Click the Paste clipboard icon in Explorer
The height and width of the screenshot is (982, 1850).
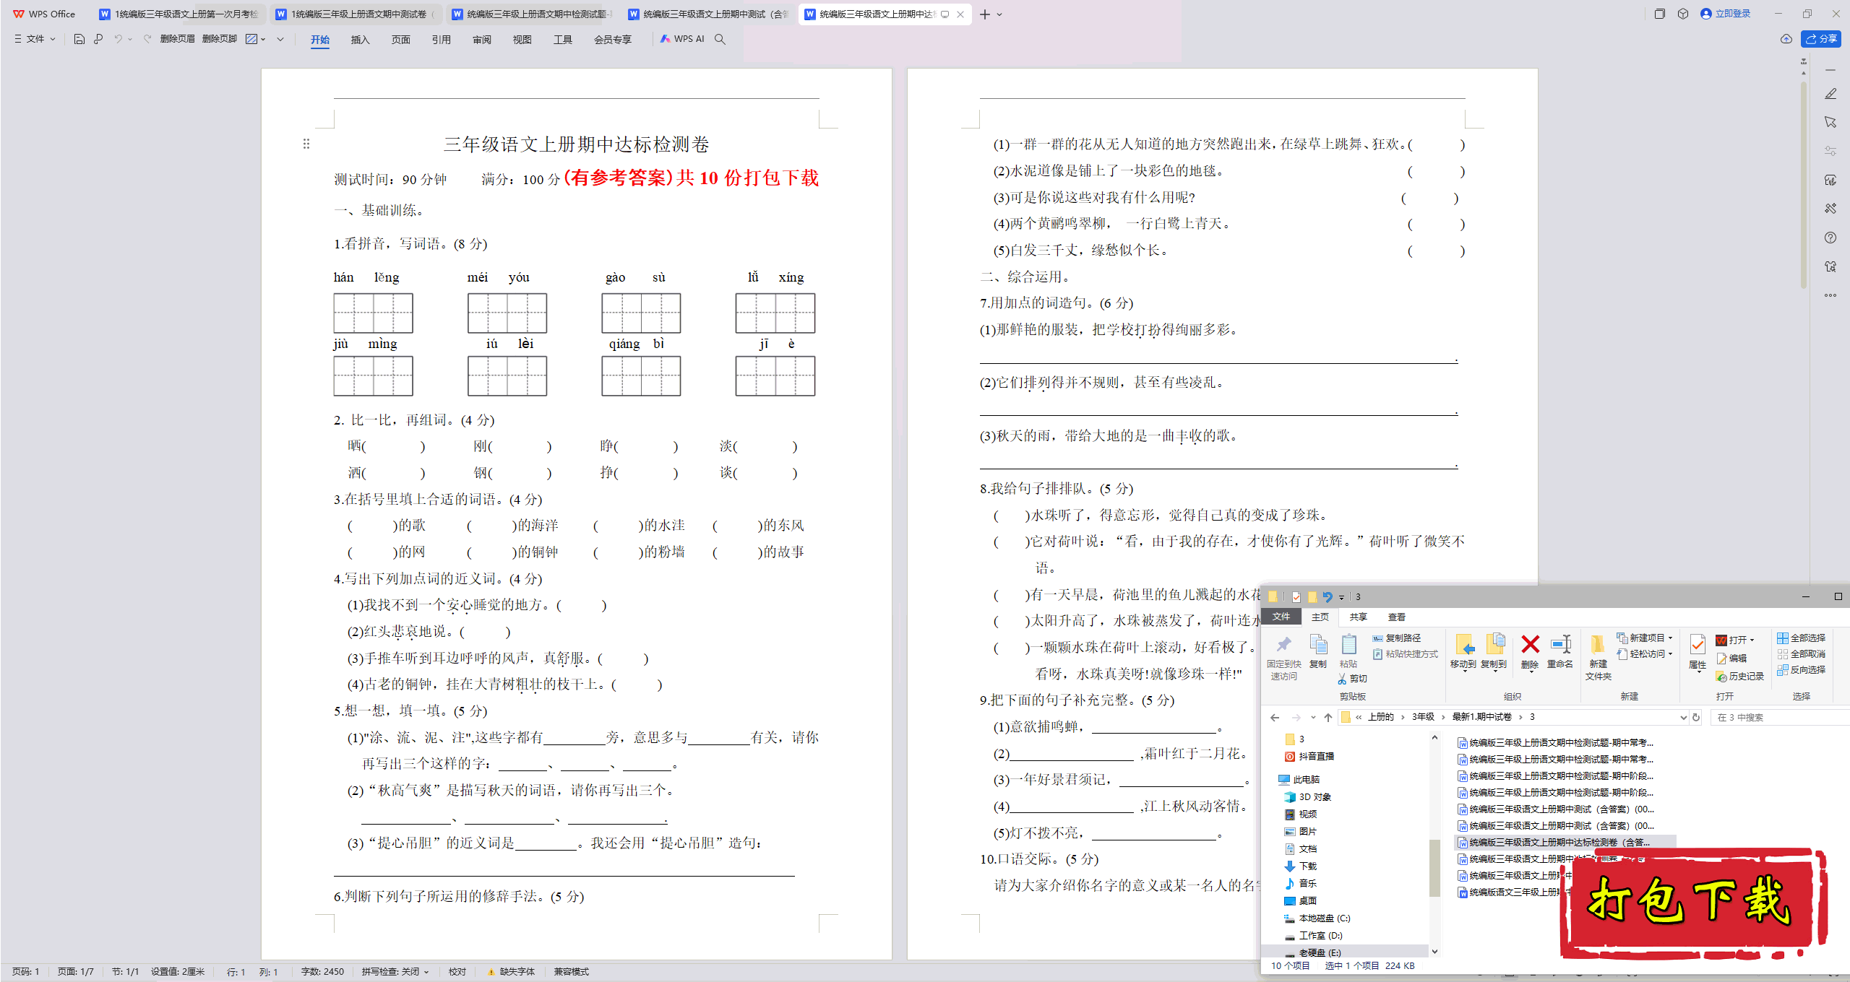coord(1348,644)
